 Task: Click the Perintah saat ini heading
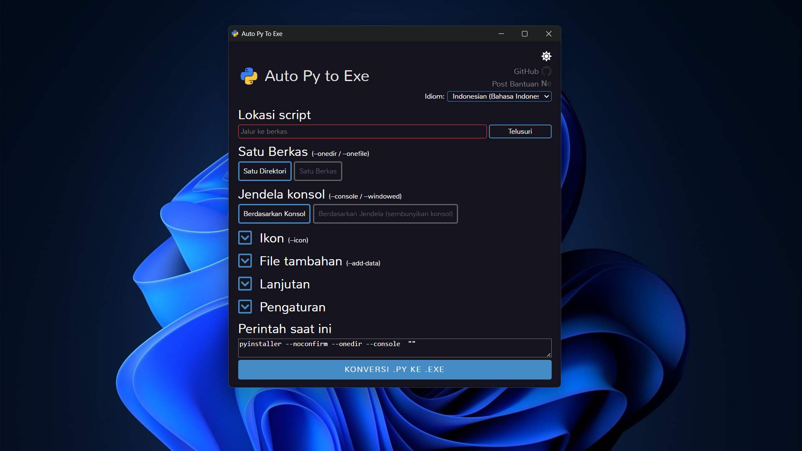pos(285,329)
